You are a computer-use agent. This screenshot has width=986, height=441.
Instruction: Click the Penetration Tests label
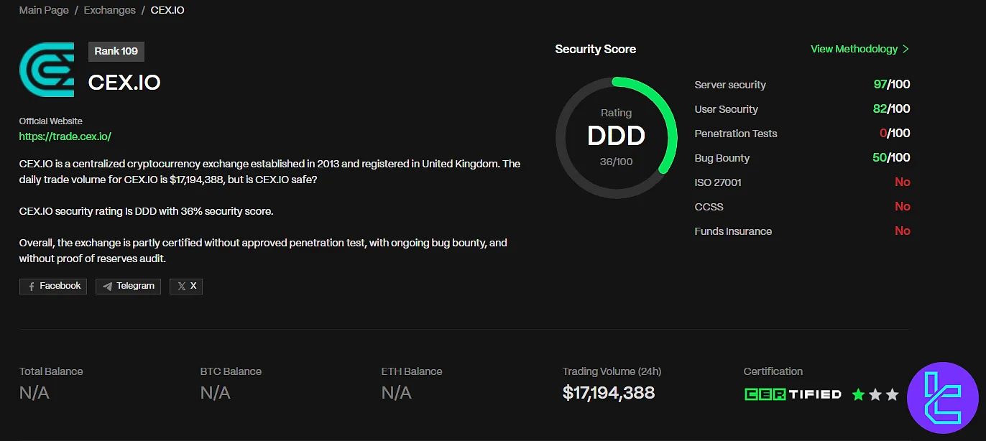[x=736, y=134]
